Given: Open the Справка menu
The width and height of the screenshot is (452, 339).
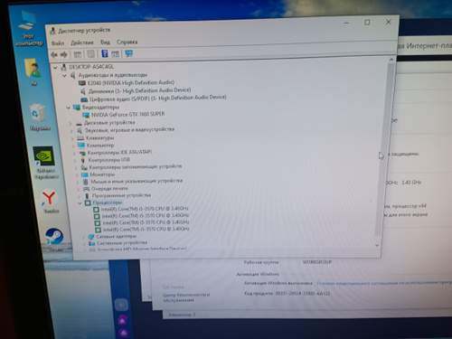Looking at the screenshot, I should (127, 42).
